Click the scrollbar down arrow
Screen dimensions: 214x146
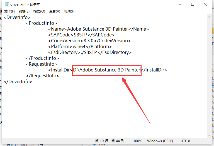tap(209, 135)
